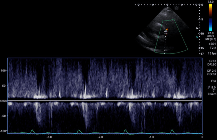Click the wall filter icon beside 5.0

click(x=209, y=87)
